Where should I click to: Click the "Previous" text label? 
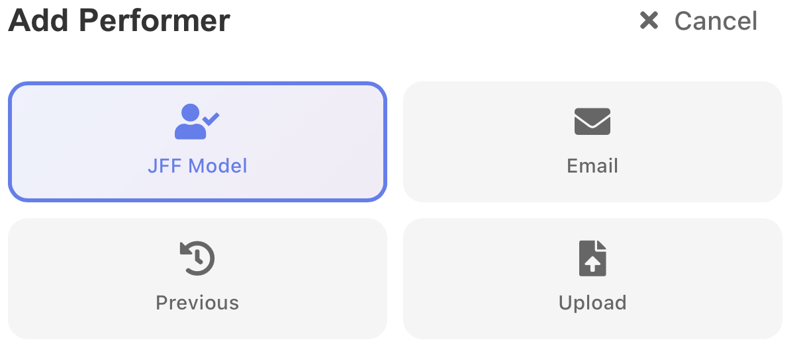(197, 303)
